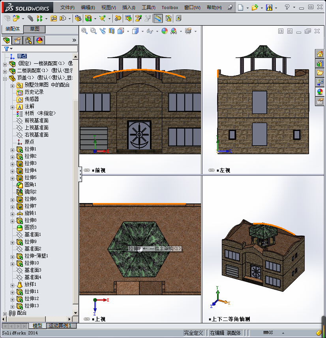Expand the panel tabs chevron
This screenshot has height=338, width=326.
coord(74,40)
